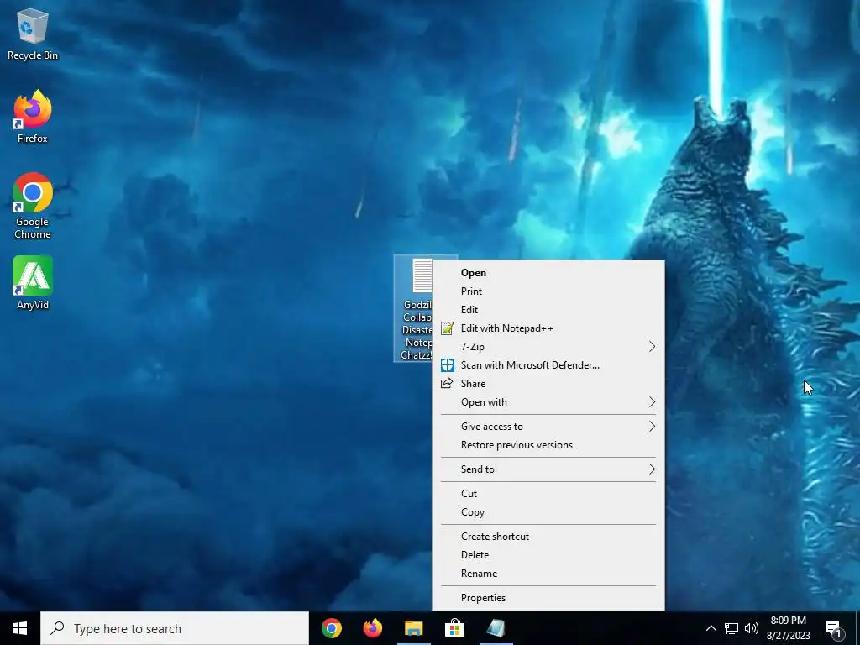Select the AnyVid desktop shortcut
Image resolution: width=860 pixels, height=645 pixels.
click(x=33, y=283)
